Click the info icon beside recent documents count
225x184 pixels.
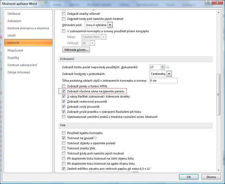[168, 67]
